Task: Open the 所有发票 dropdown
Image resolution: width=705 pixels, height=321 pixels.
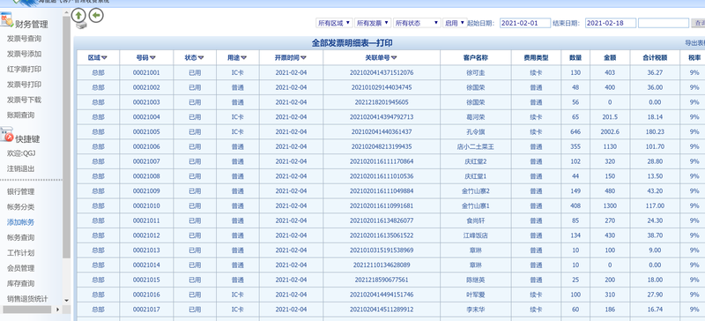Action: pos(373,23)
